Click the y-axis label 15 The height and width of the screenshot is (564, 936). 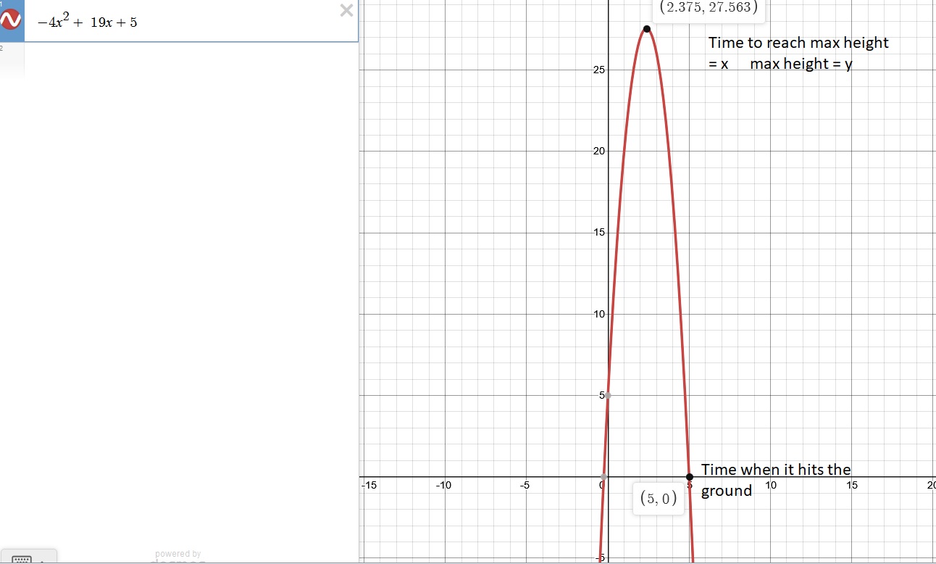(599, 233)
